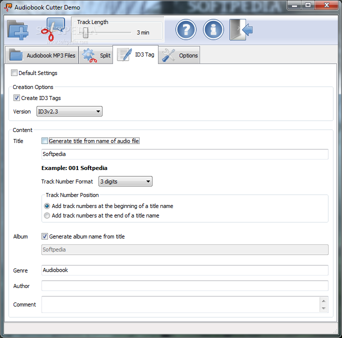Open the info icon in the toolbar
The image size is (342, 338).
213,29
